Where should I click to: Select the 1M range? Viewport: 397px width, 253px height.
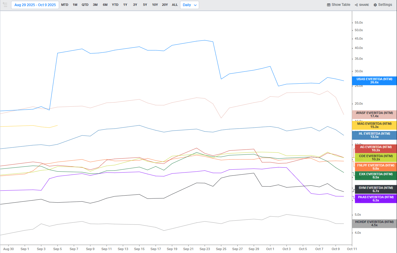(x=75, y=5)
